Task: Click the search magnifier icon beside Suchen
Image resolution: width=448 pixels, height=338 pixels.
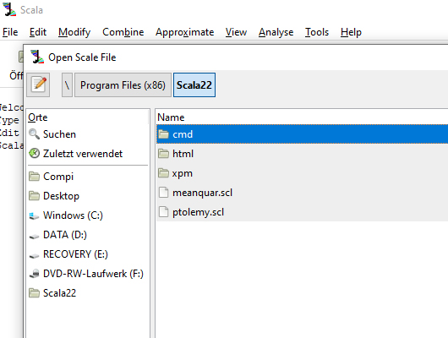Action: [35, 134]
